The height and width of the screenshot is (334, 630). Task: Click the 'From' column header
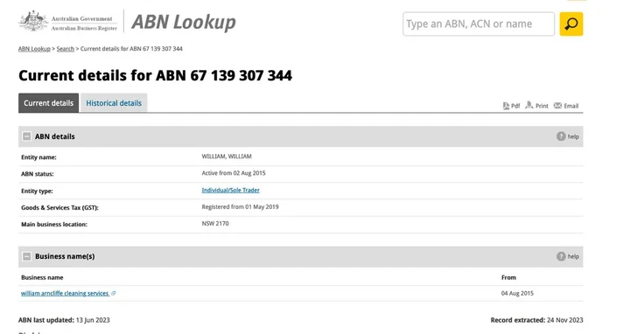(x=508, y=277)
